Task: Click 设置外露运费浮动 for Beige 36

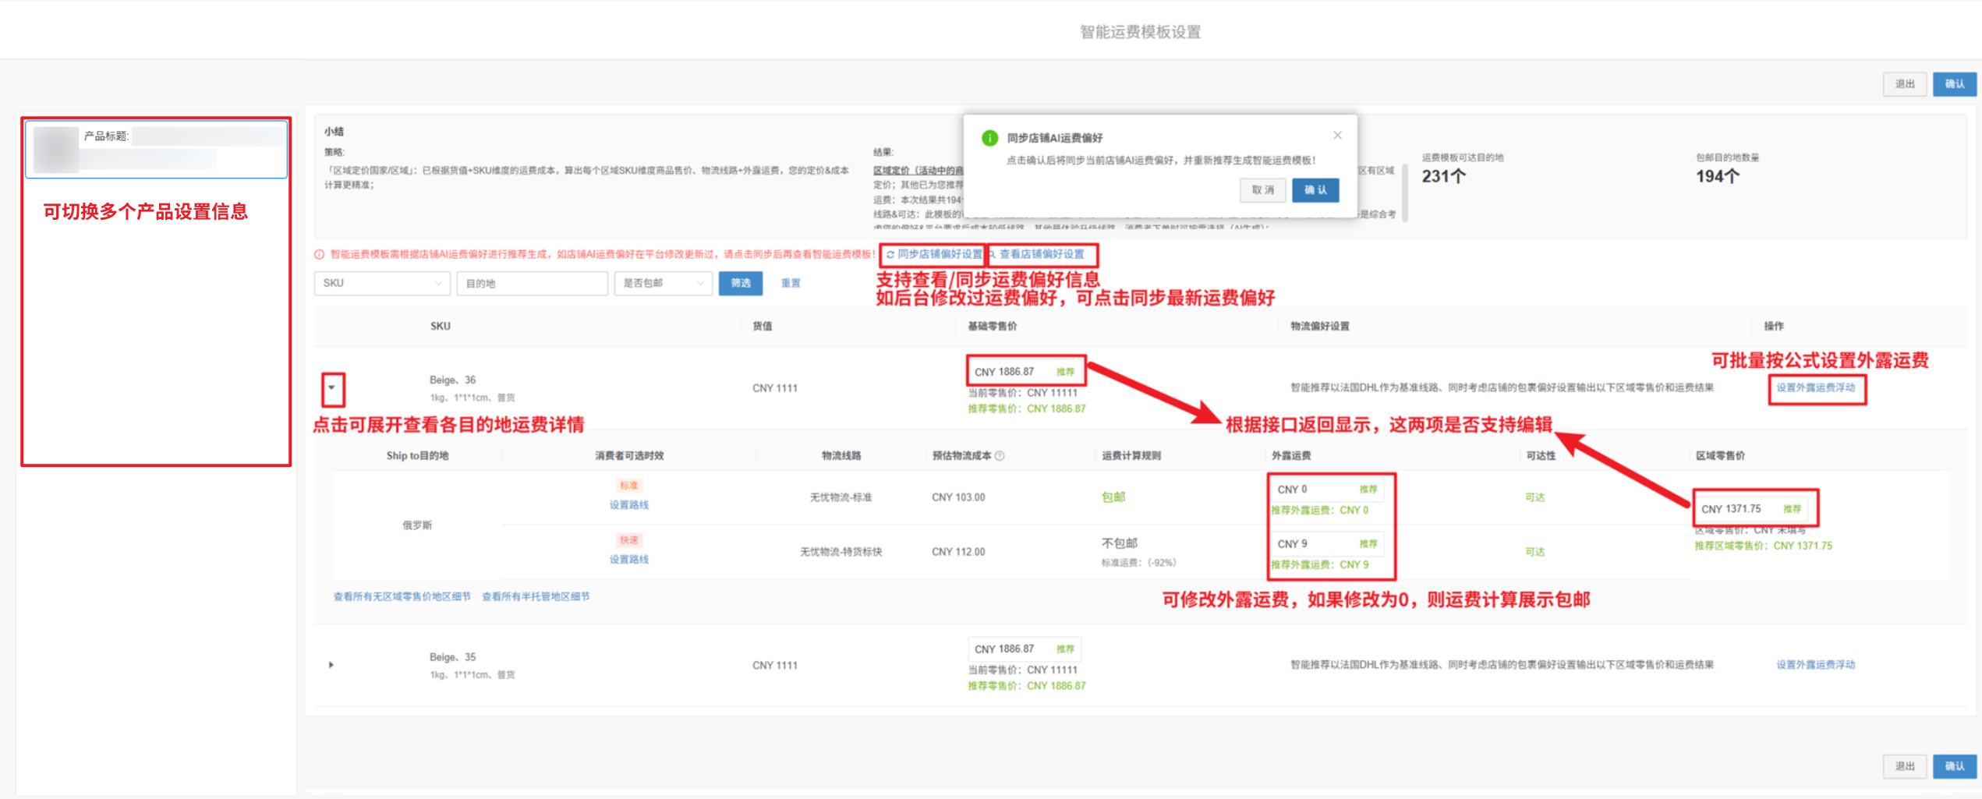Action: [1815, 388]
